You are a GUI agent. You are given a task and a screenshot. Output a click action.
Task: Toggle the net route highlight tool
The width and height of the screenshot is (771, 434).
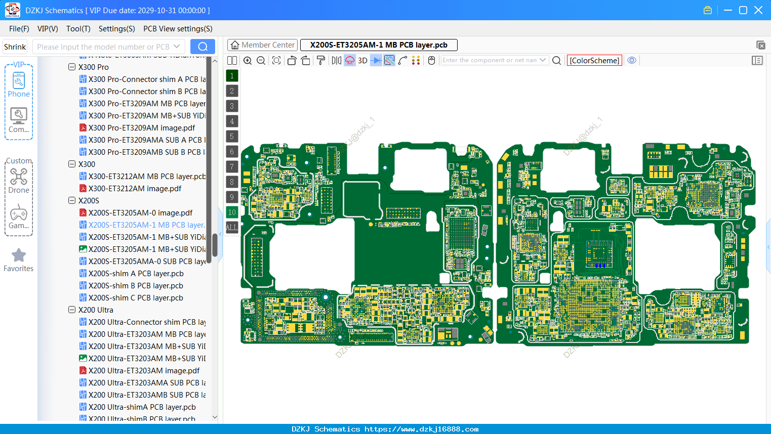389,60
